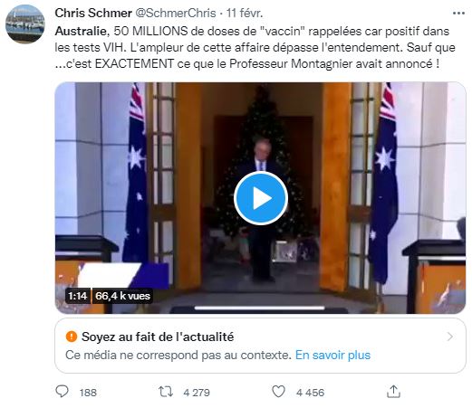This screenshot has height=408, width=472.
Task: Play the video with blue play button
Action: click(x=261, y=198)
